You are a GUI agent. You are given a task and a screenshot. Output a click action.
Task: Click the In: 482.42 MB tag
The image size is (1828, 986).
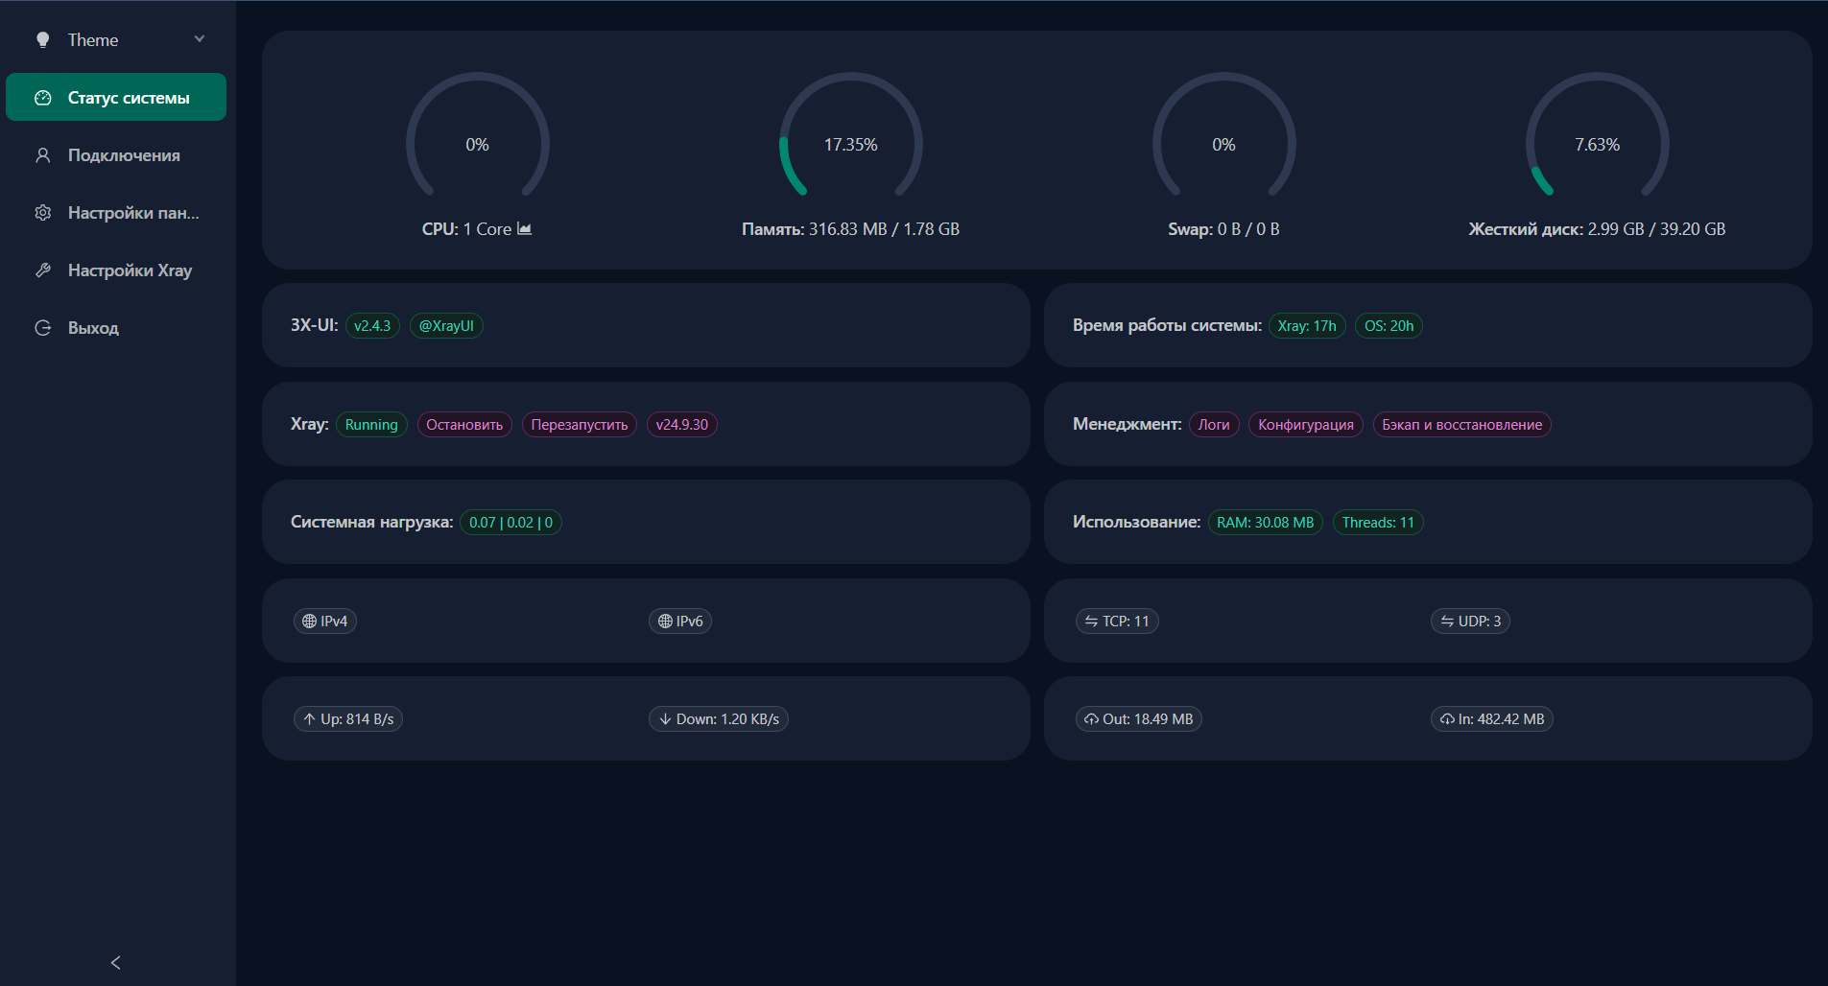pyautogui.click(x=1492, y=718)
